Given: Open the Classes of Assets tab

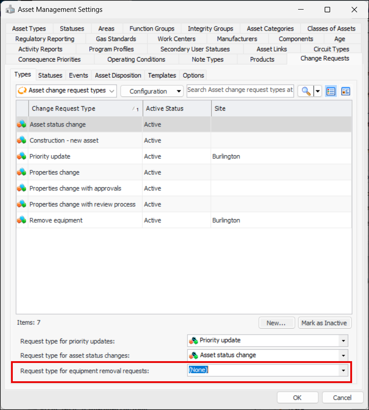Looking at the screenshot, I should coord(332,28).
